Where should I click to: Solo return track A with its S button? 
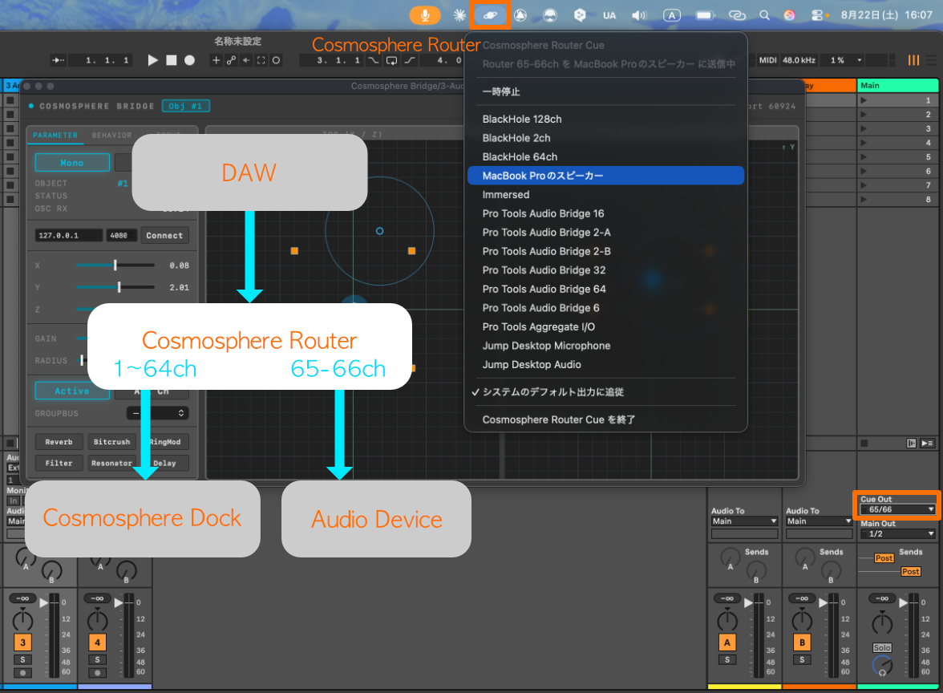[x=727, y=660]
